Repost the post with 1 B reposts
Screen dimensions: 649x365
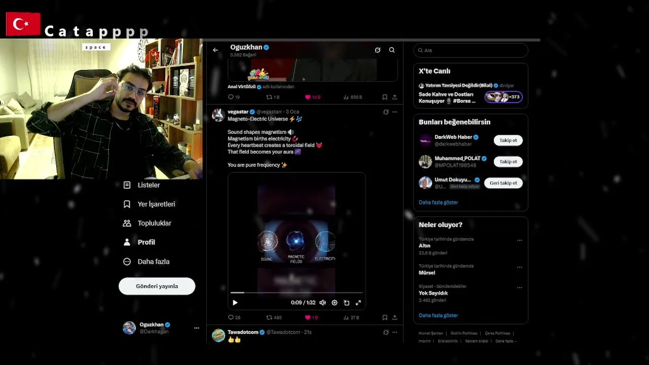273,97
